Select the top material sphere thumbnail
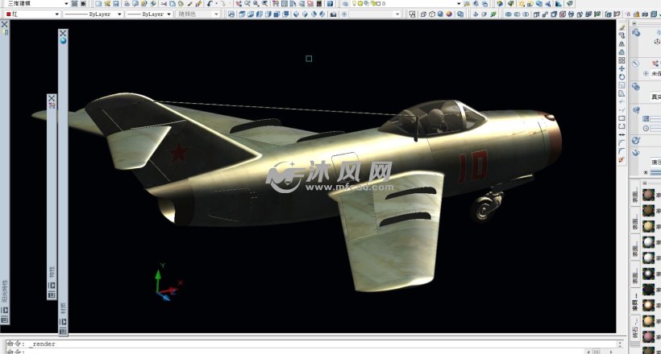The image size is (661, 354). 648,194
